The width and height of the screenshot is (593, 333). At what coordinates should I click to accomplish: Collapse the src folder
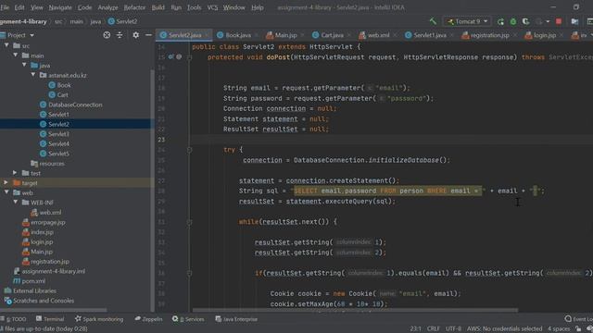[x=6, y=45]
